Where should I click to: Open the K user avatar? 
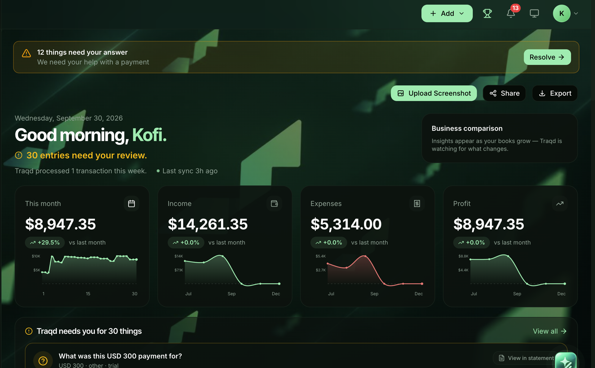(562, 13)
